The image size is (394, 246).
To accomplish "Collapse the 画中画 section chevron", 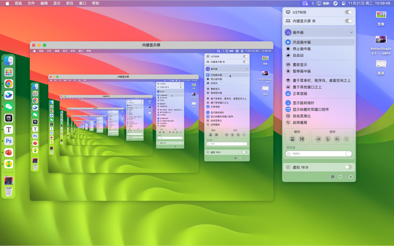I will pos(351,32).
